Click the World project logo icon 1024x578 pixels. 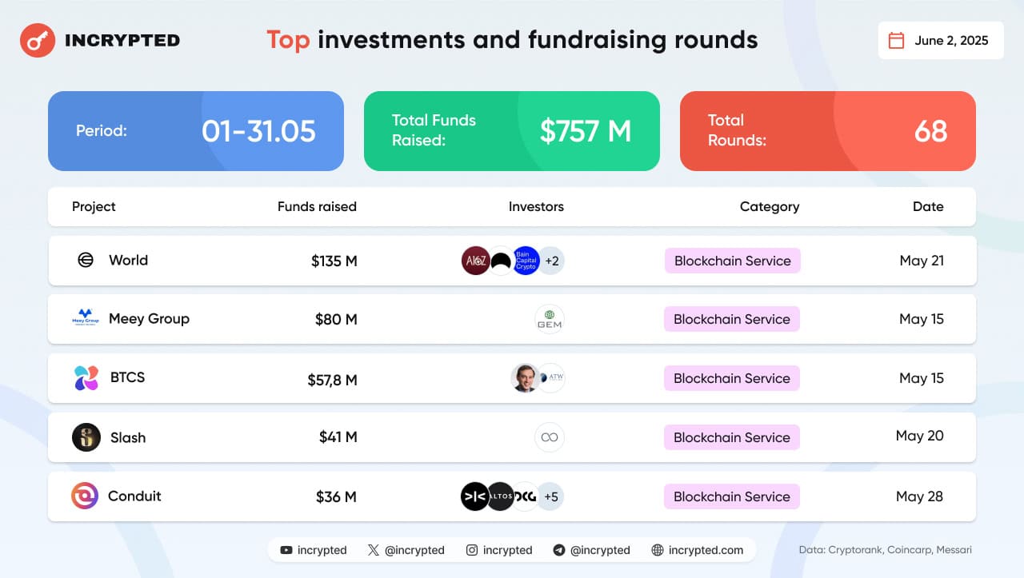click(x=86, y=260)
